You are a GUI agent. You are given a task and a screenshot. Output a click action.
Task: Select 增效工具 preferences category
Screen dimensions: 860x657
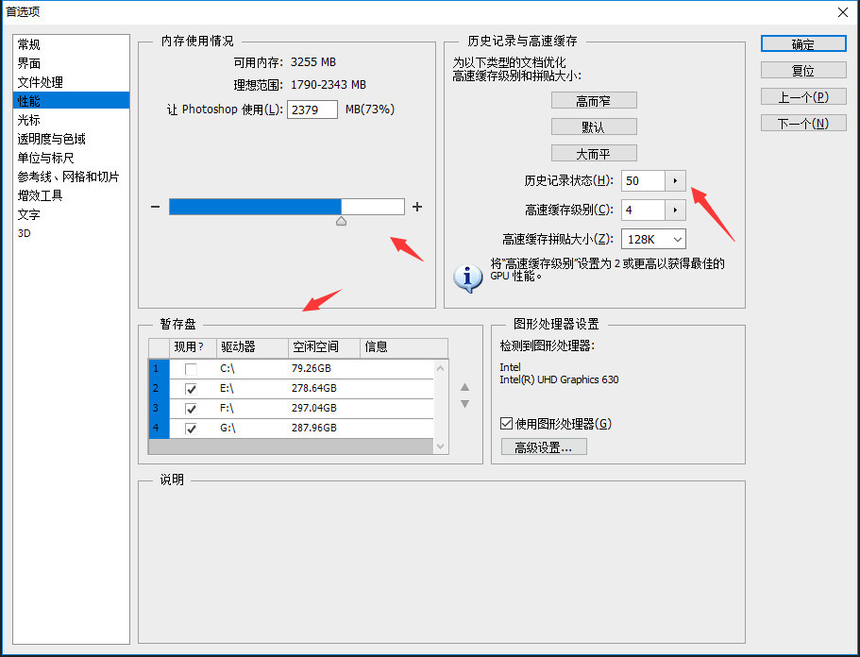(72, 195)
